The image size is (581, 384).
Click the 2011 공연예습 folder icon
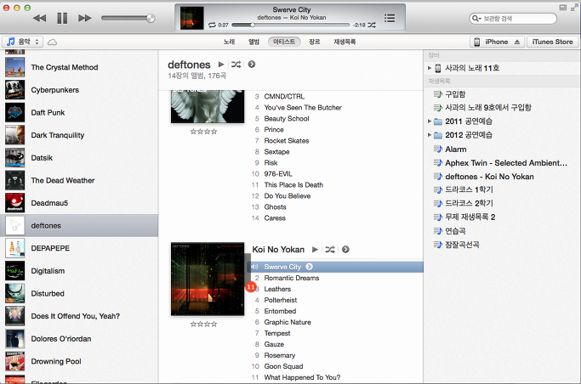pyautogui.click(x=438, y=121)
